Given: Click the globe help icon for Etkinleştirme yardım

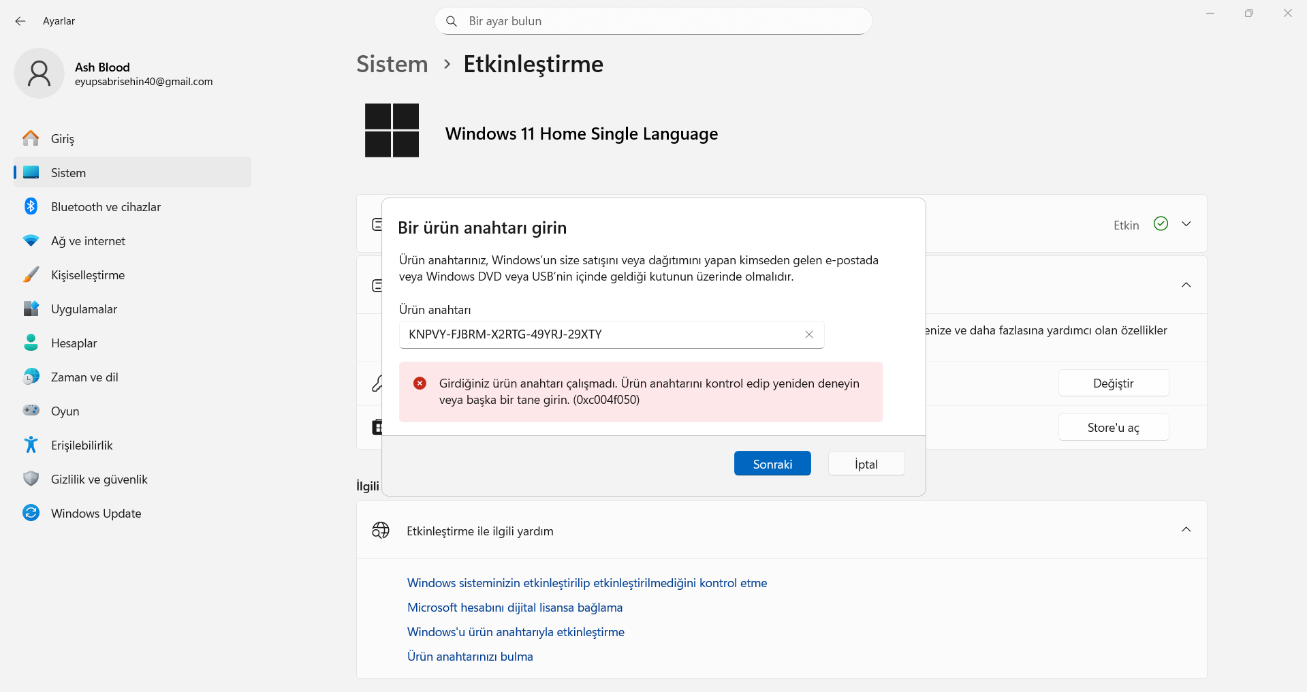Looking at the screenshot, I should click(381, 530).
